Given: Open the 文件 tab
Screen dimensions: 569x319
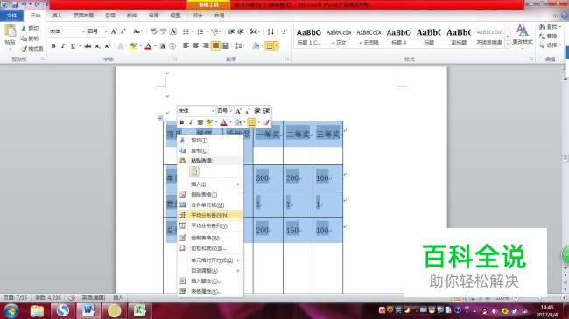Looking at the screenshot, I should pyautogui.click(x=11, y=16).
